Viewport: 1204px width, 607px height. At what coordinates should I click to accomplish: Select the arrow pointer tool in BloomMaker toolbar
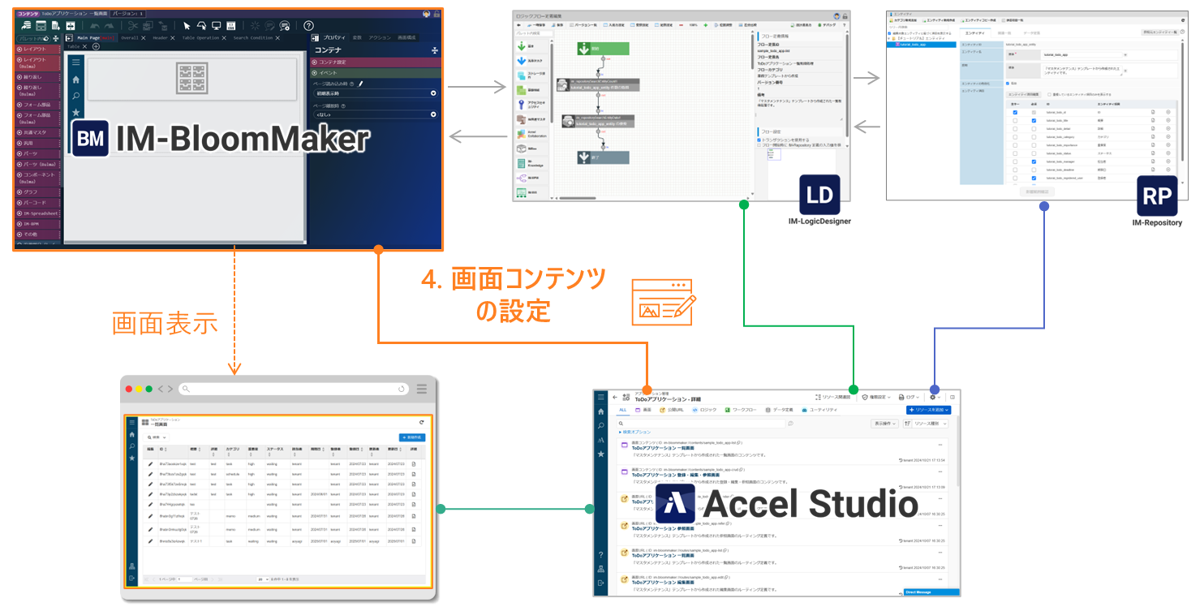point(186,26)
